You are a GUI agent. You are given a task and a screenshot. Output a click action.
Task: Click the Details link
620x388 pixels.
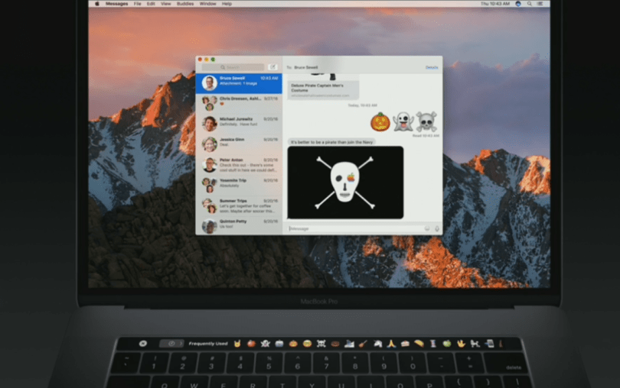click(432, 67)
